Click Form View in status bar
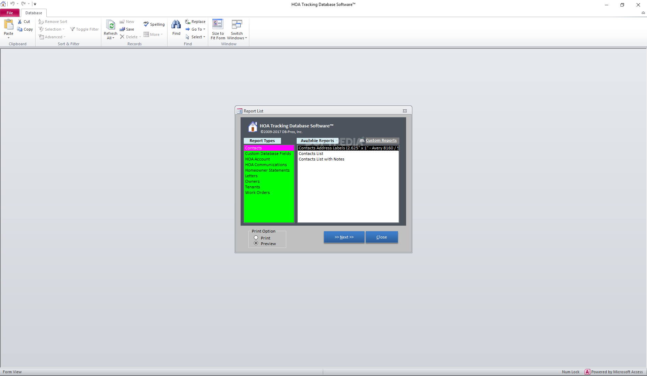Screen dimensions: 647x376 pyautogui.click(x=12, y=372)
